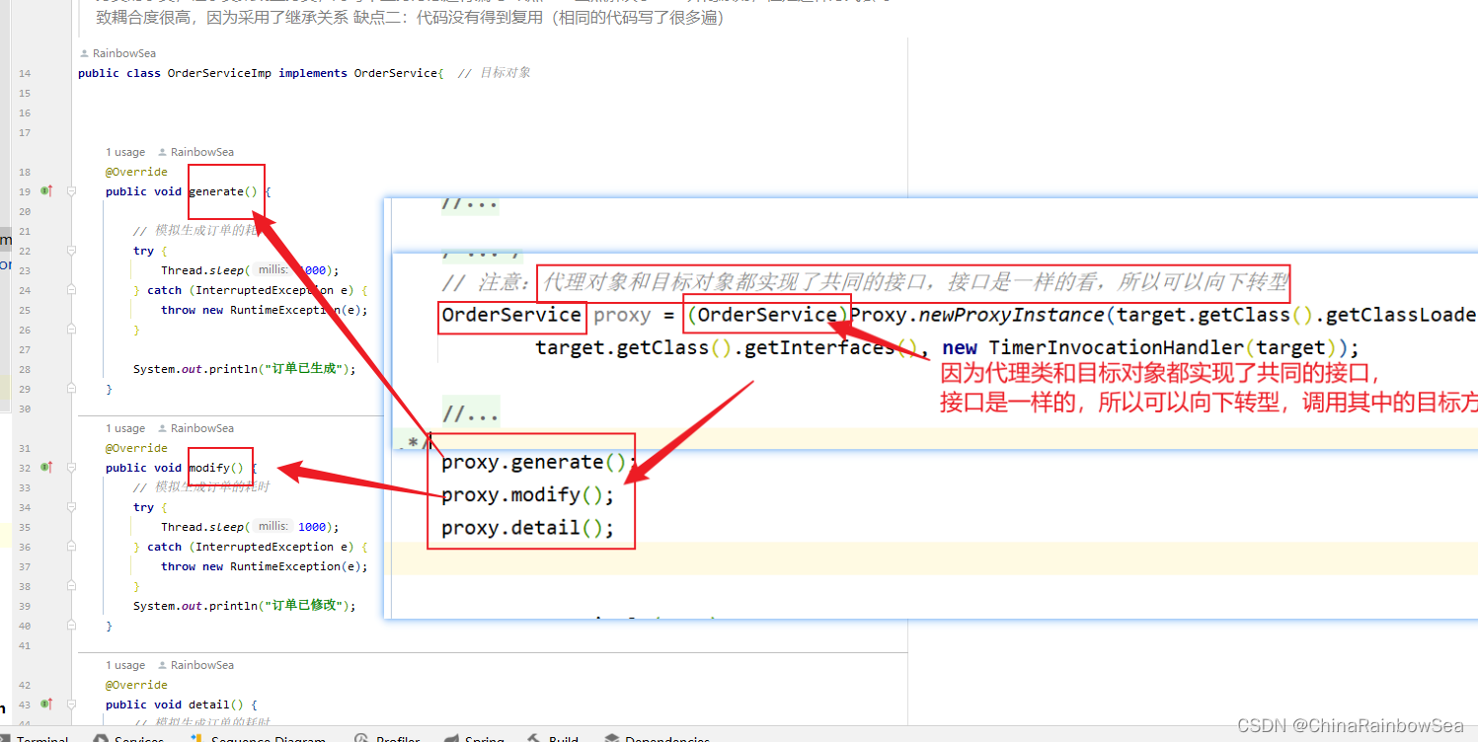Click the RainbowSea author hint above generate()
This screenshot has width=1478, height=742.
(x=195, y=152)
